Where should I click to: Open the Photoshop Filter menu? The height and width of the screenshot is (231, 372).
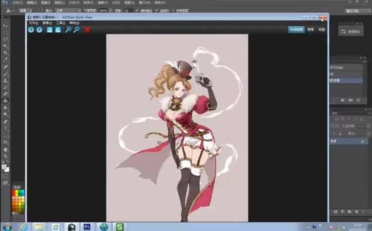pyautogui.click(x=102, y=2)
